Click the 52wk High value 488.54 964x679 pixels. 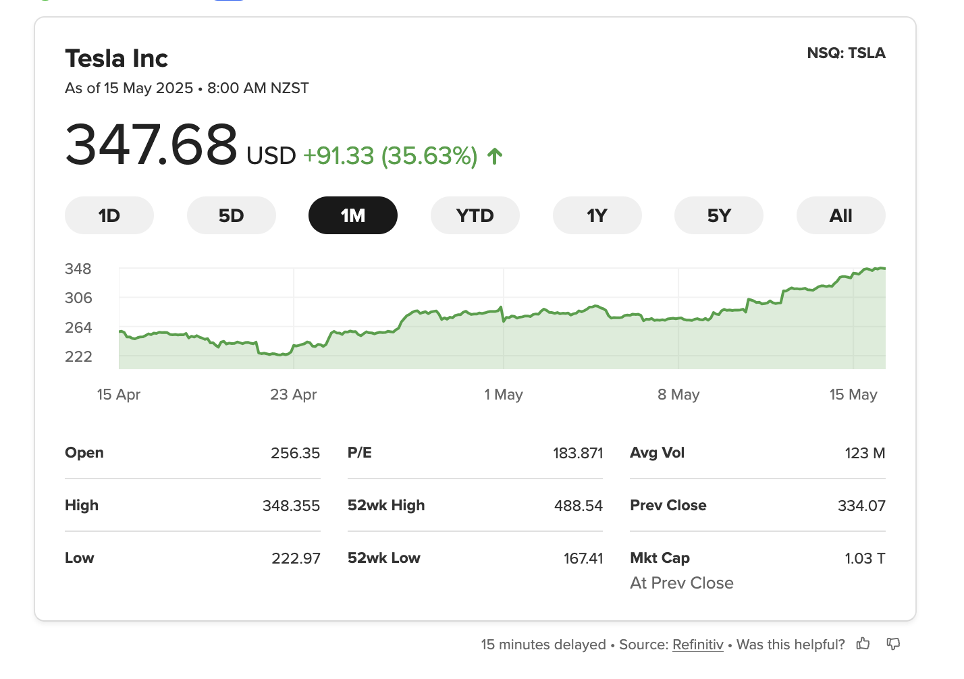point(578,506)
